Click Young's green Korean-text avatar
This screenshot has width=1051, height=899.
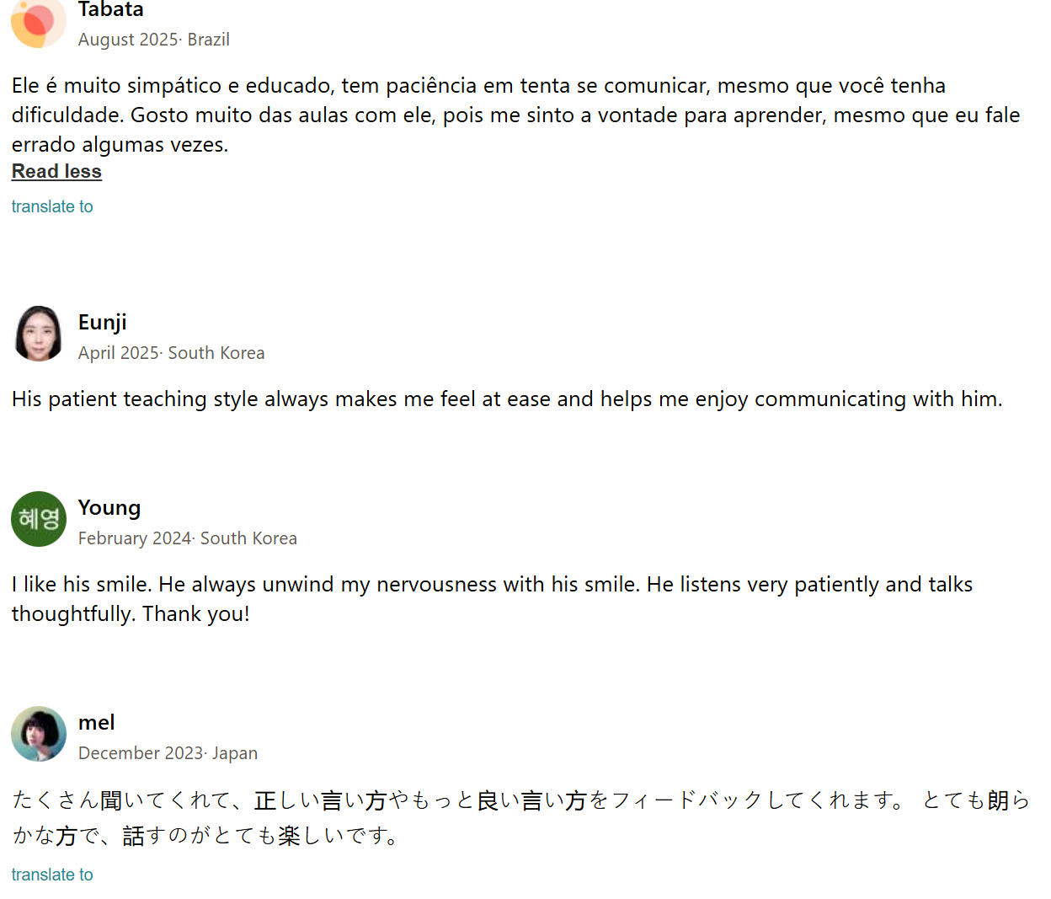pos(39,518)
